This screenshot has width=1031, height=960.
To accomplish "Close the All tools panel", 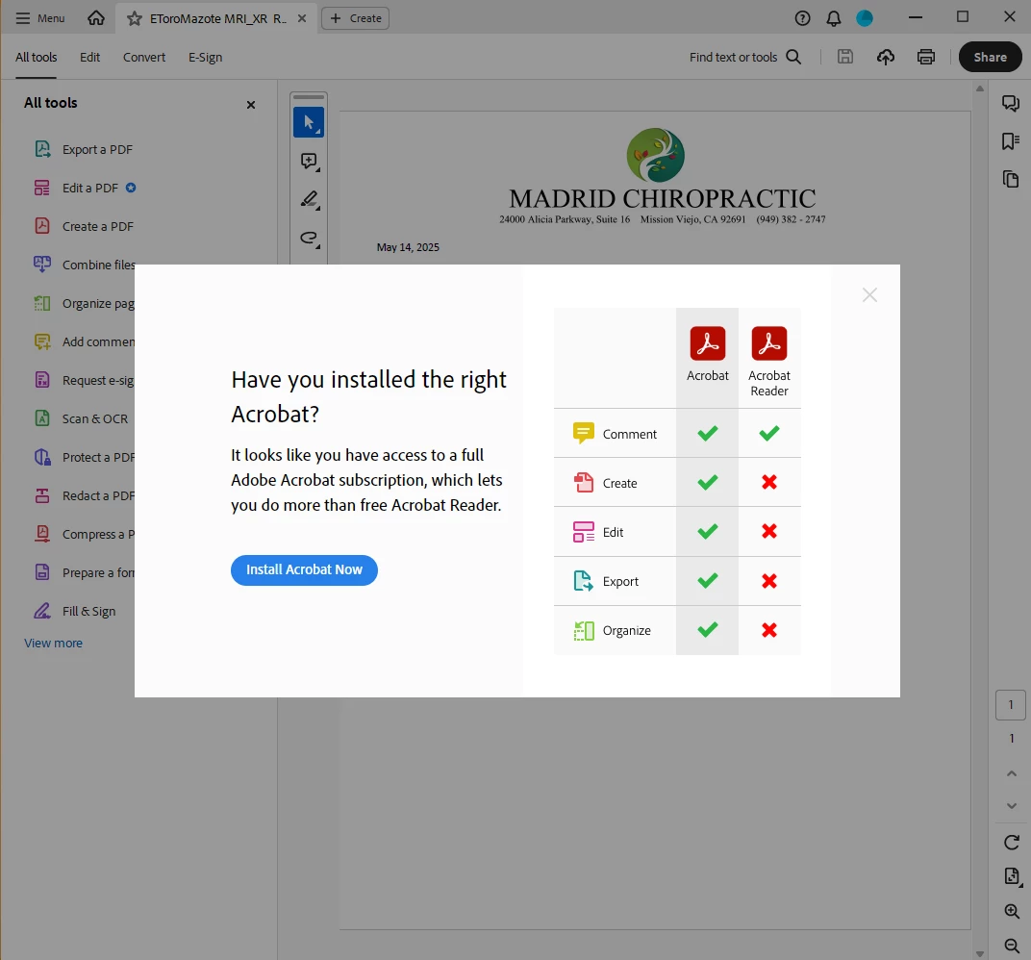I will 250,105.
